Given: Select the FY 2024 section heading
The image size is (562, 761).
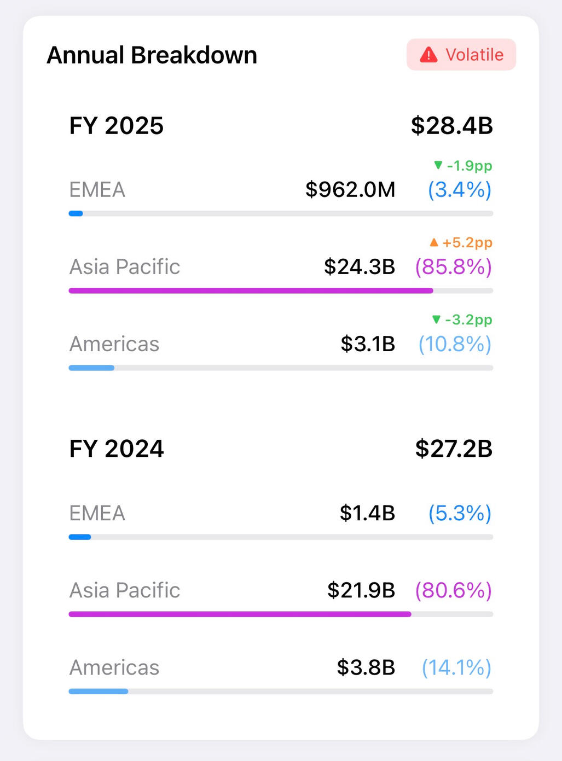Looking at the screenshot, I should (116, 449).
